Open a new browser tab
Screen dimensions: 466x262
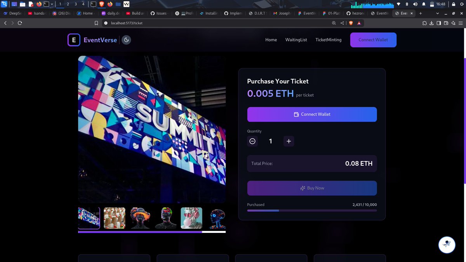(420, 13)
